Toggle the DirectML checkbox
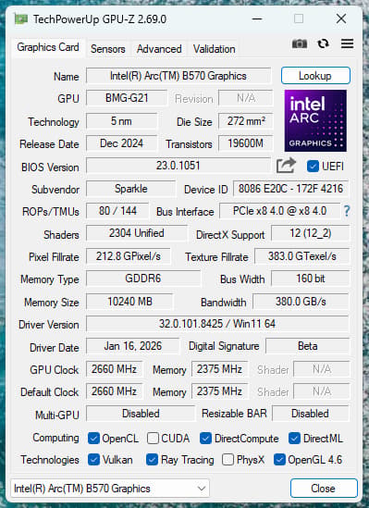The width and height of the screenshot is (369, 508). pos(294,439)
